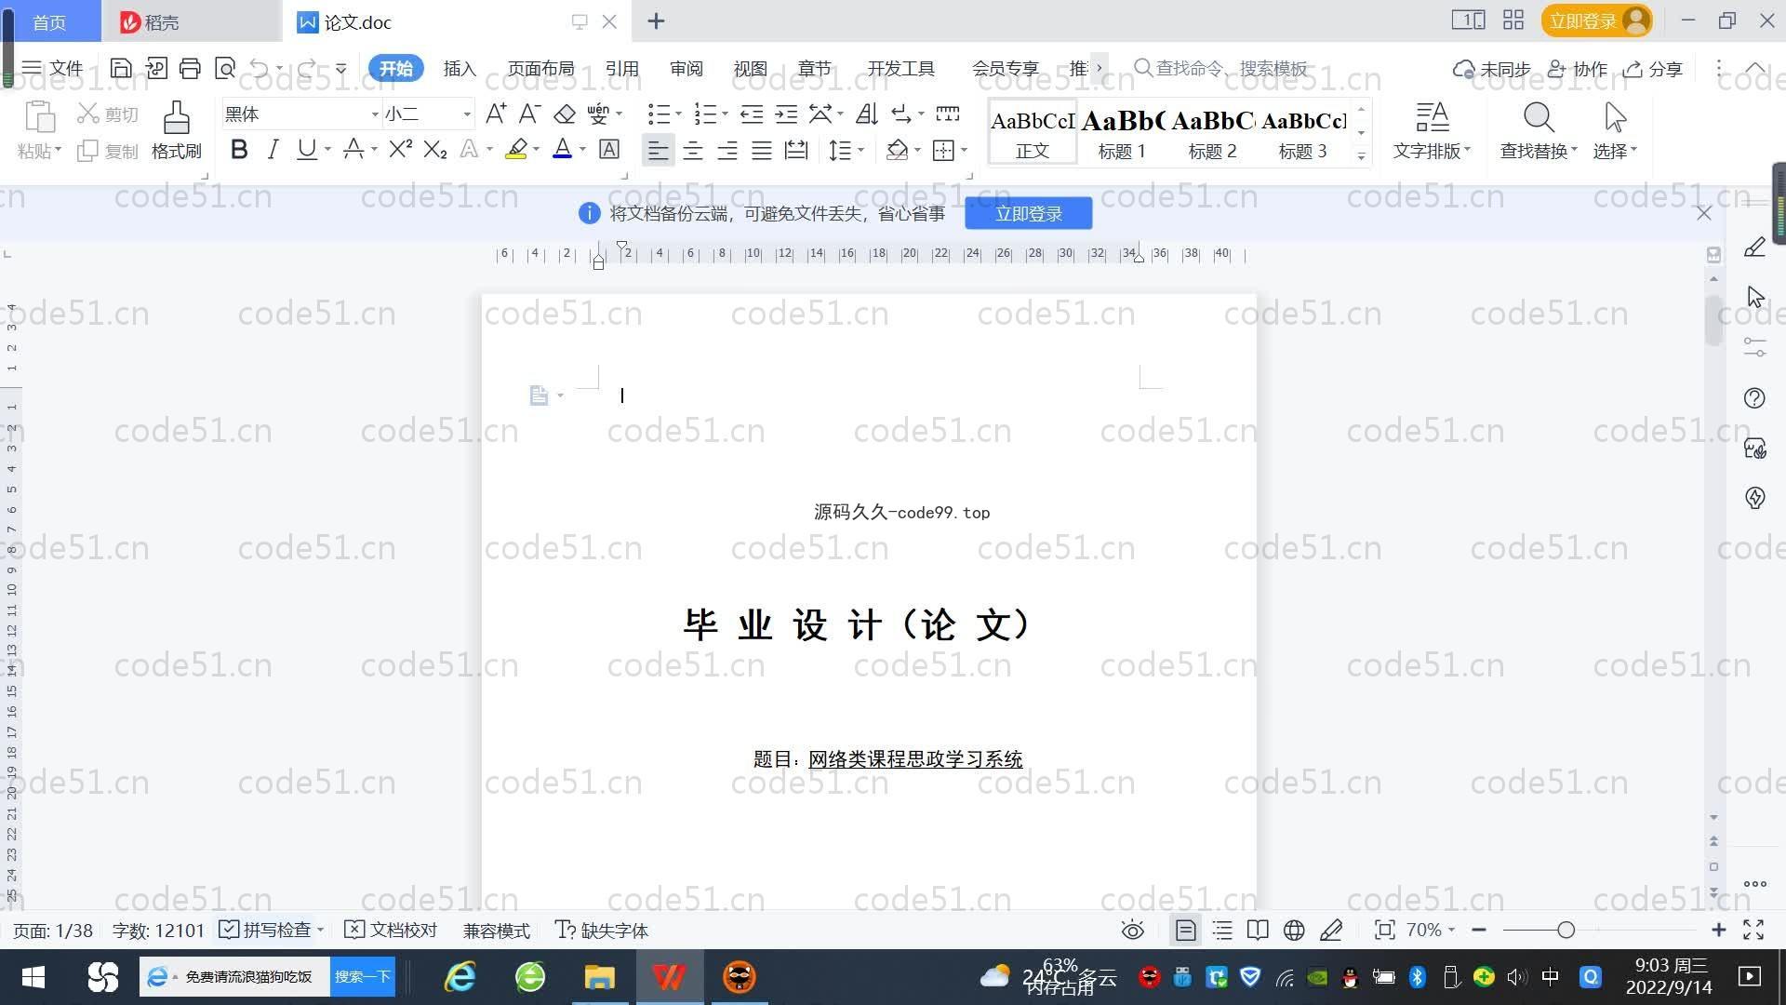Open Print Preview icon
Screen dimensions: 1786x1005
point(224,68)
